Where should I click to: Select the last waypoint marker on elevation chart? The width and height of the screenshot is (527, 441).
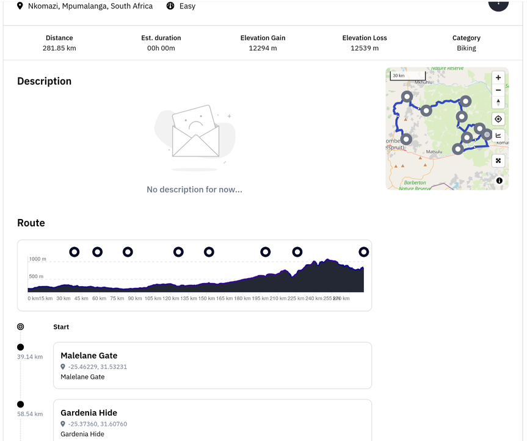click(x=363, y=252)
